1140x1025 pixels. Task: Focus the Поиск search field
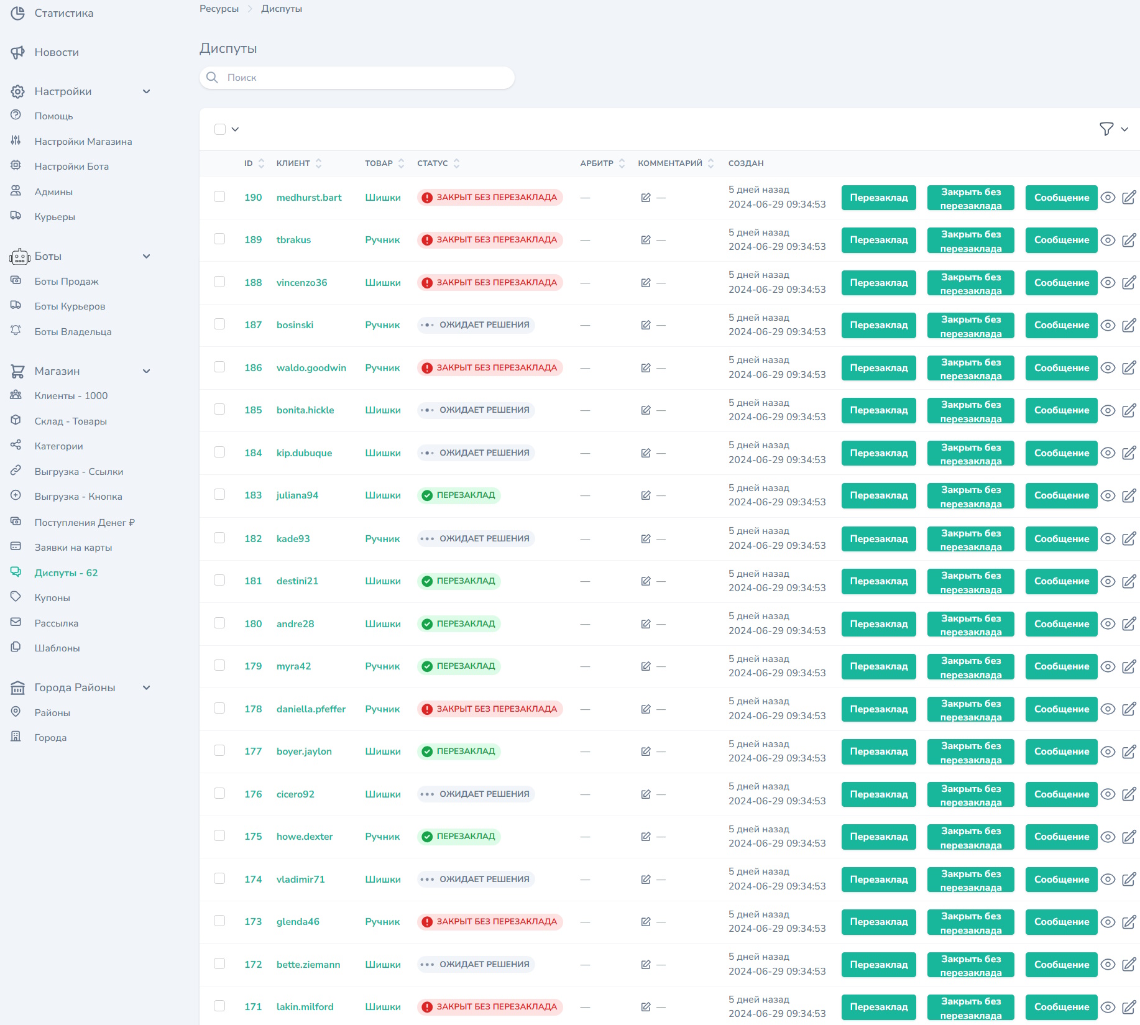tap(367, 78)
